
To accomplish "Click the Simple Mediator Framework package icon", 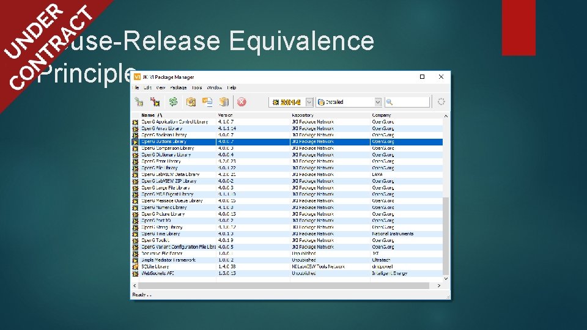I will point(135,260).
